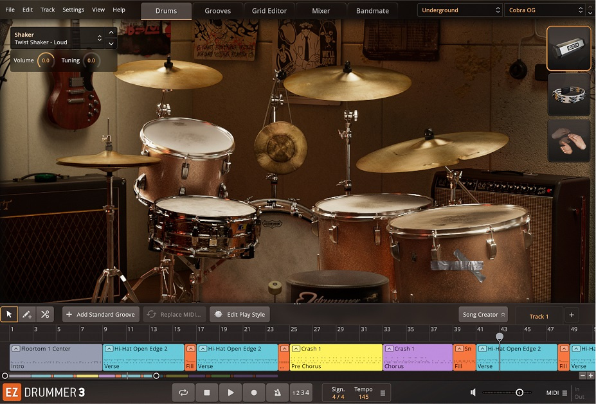Click the metronome icon in the transport bar
This screenshot has width=596, height=404.
click(x=277, y=392)
